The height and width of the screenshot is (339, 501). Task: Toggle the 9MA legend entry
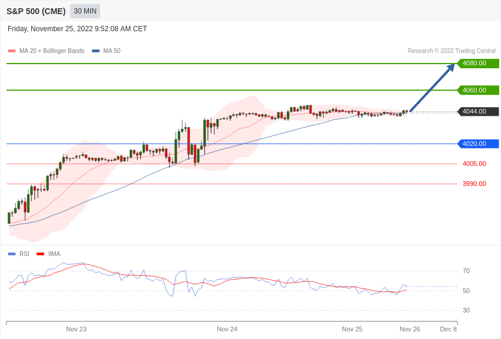coord(48,254)
